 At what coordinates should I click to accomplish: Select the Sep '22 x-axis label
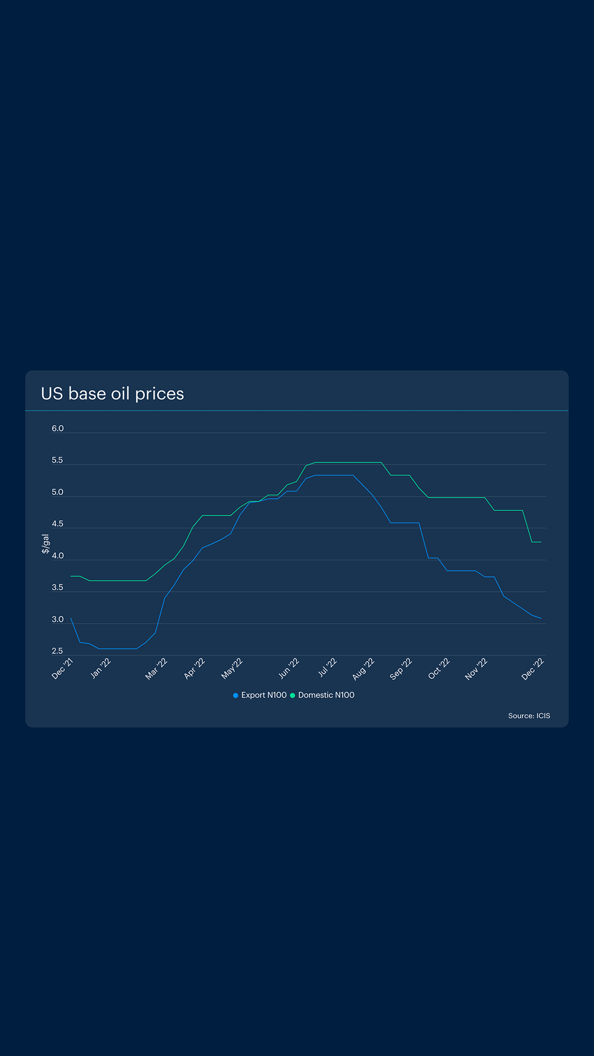coord(401,669)
